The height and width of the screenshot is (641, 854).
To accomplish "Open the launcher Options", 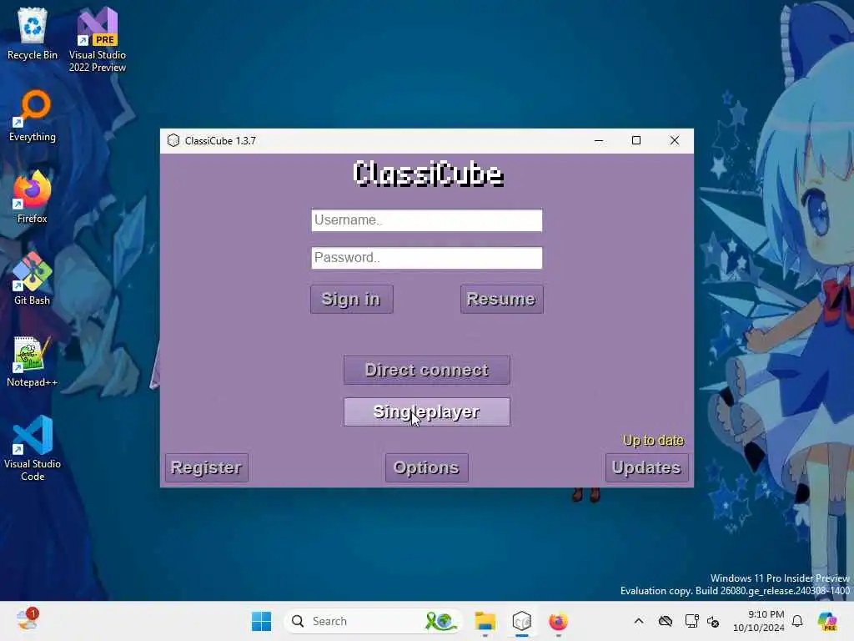I will [x=426, y=467].
